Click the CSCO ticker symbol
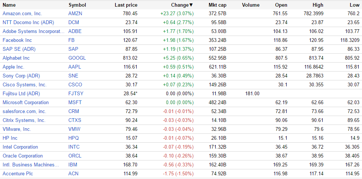Image resolution: width=362 pixels, height=179 pixels. (75, 85)
